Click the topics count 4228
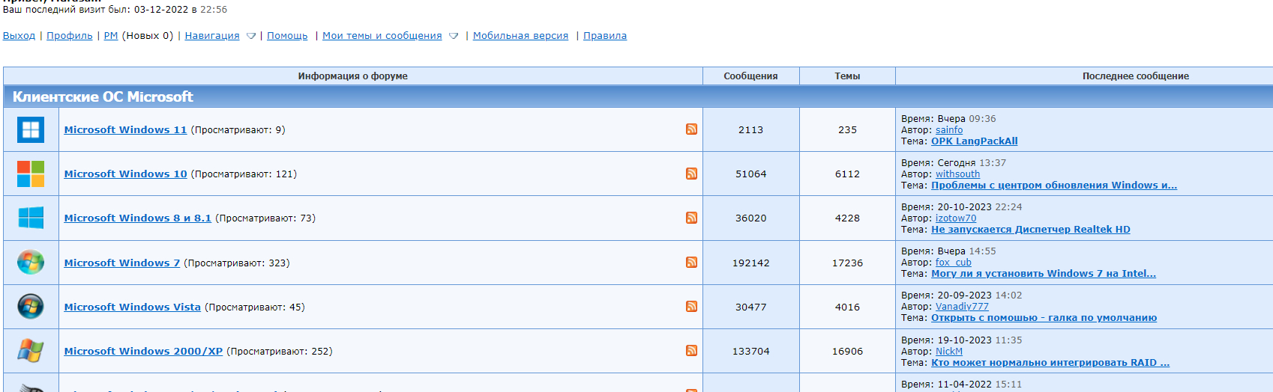Screen dimensions: 1273x392 pos(847,218)
